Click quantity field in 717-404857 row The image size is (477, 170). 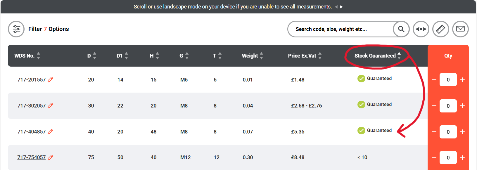click(x=448, y=132)
